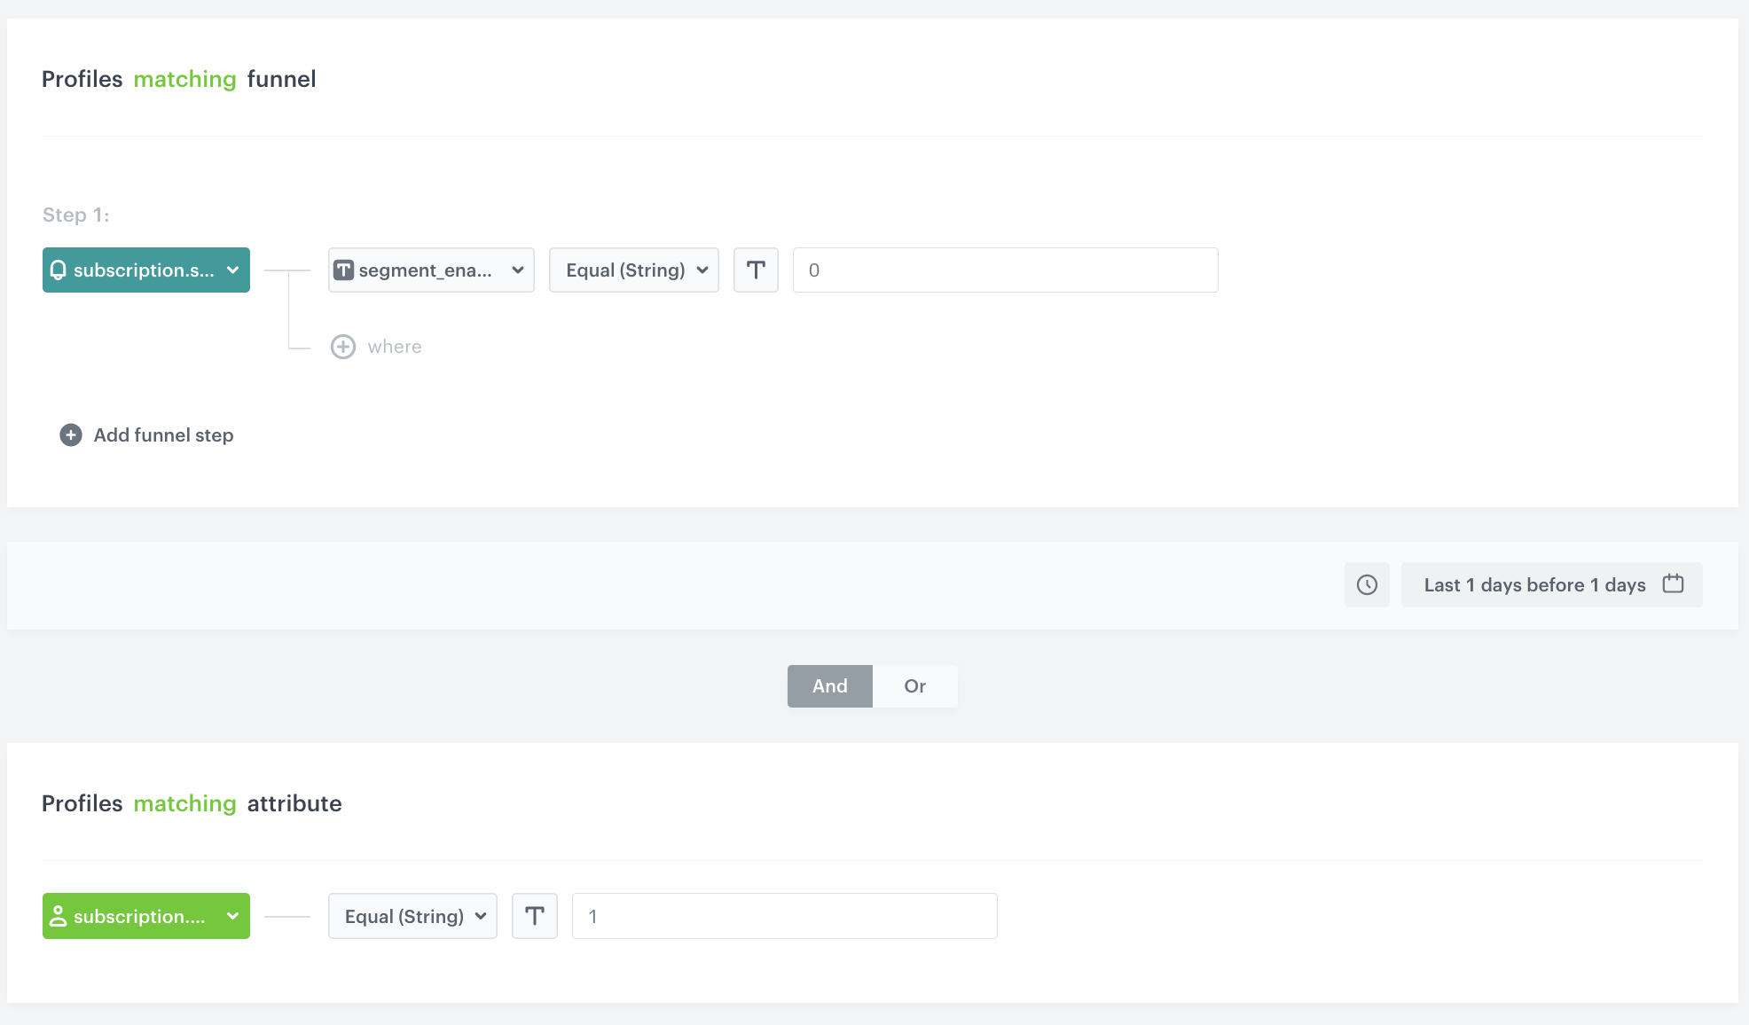Click the tag icon inside segment_ena selector
Image resolution: width=1749 pixels, height=1025 pixels.
tap(344, 270)
